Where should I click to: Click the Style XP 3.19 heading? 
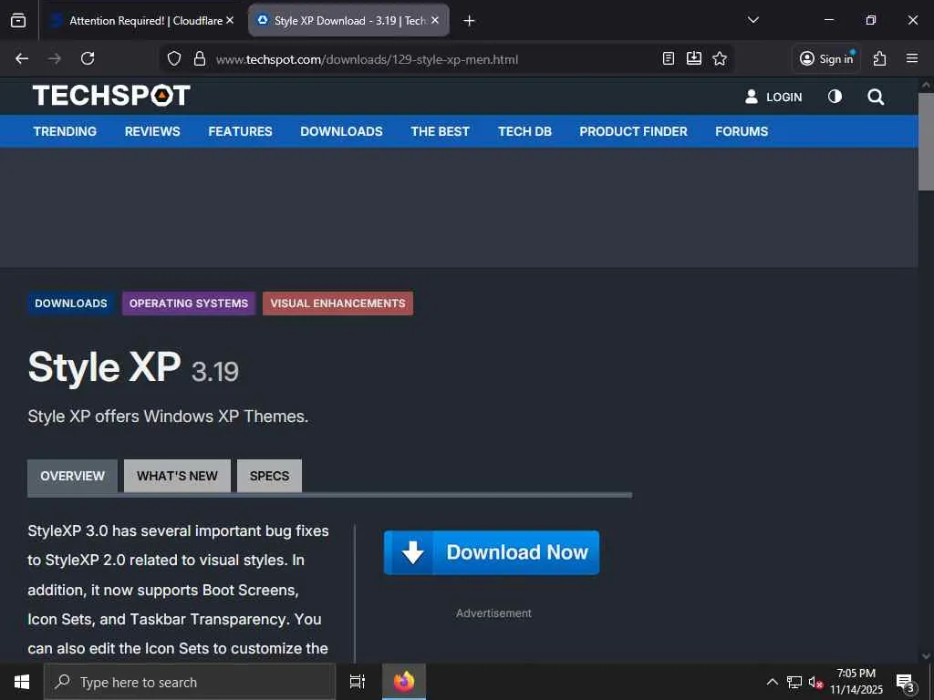pyautogui.click(x=133, y=368)
